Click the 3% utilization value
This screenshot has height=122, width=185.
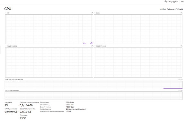coord(6,105)
